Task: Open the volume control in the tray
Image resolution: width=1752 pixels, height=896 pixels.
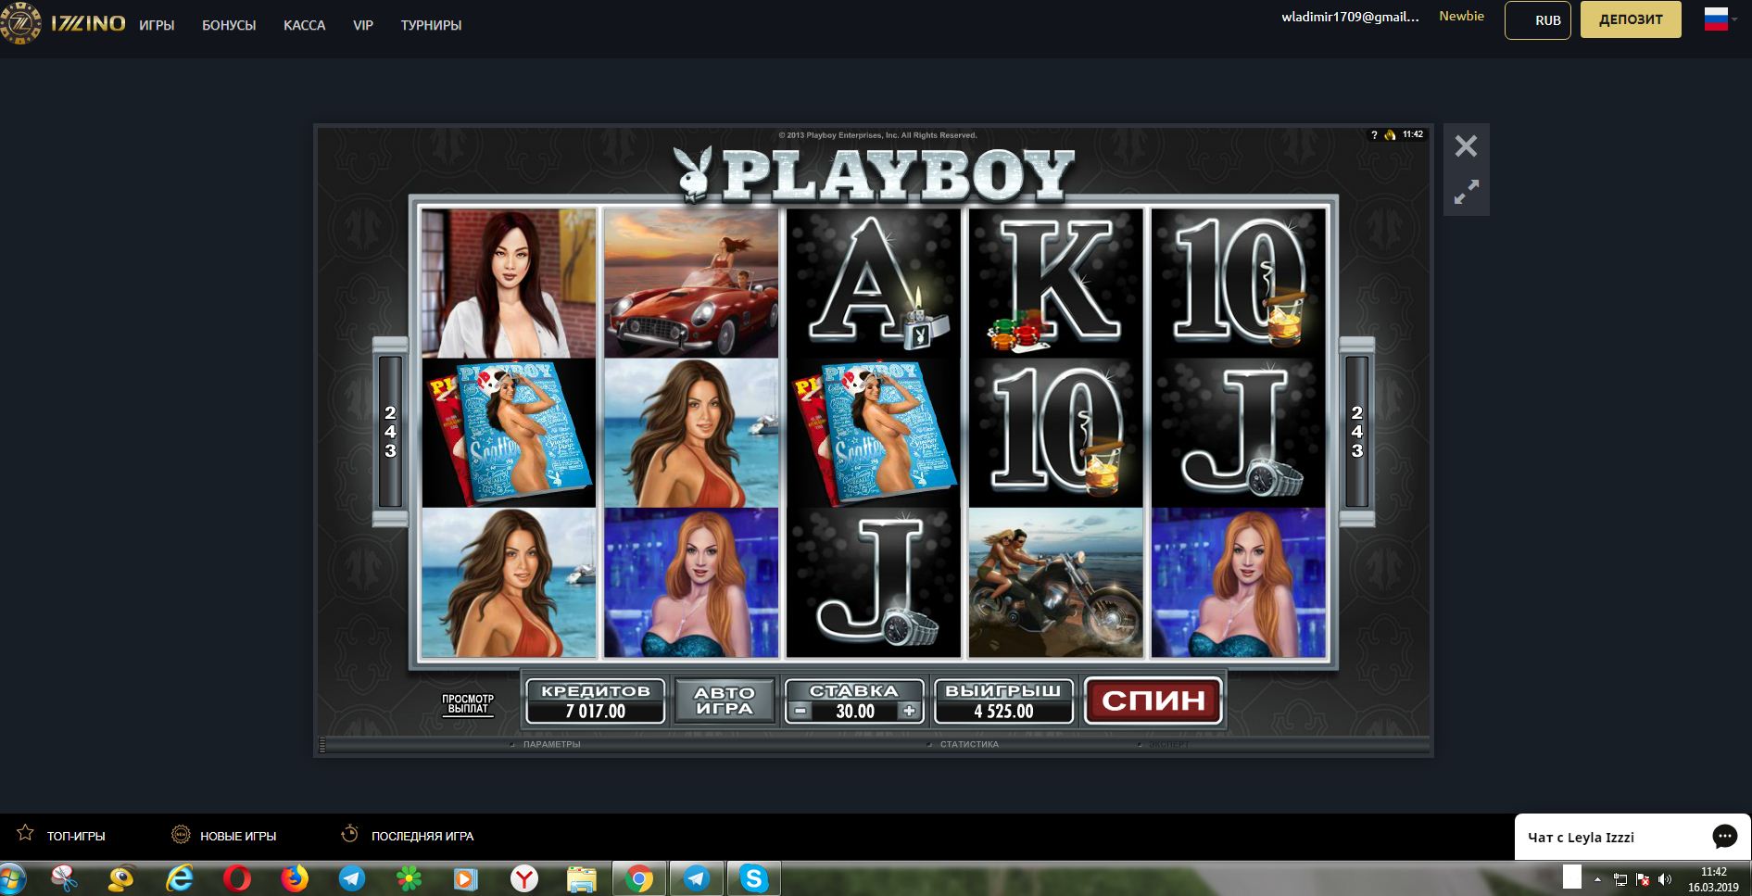Action: point(1665,878)
